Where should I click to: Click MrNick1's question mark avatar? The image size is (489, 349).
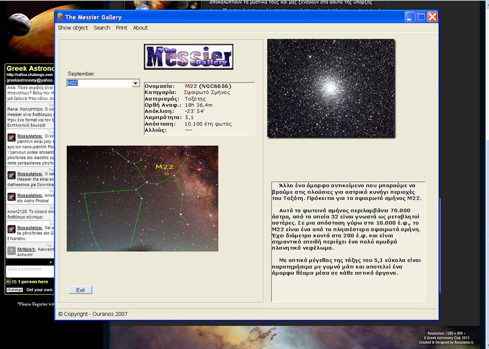point(11,251)
